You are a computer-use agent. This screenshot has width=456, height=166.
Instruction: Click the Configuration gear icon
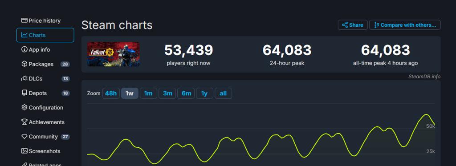tap(24, 107)
